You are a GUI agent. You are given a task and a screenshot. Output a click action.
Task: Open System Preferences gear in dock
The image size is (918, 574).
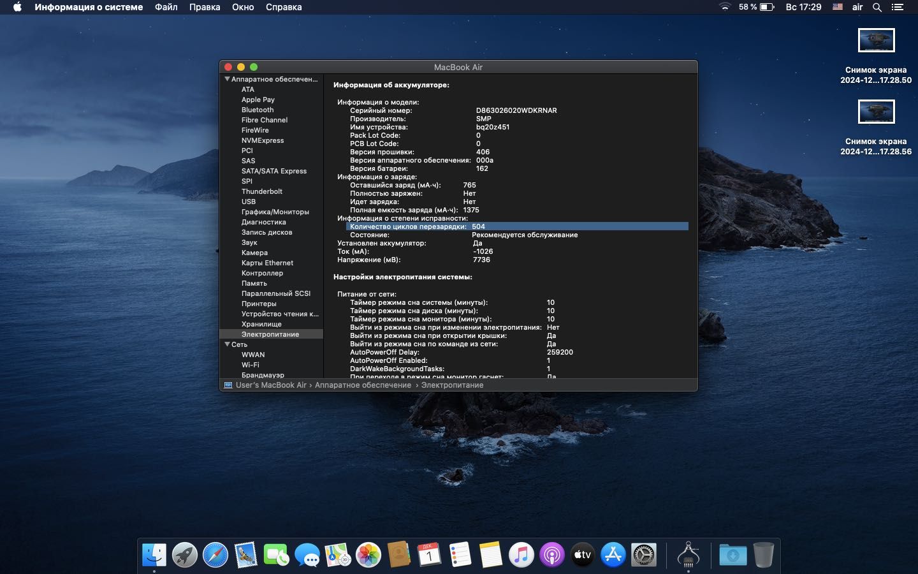coord(644,555)
